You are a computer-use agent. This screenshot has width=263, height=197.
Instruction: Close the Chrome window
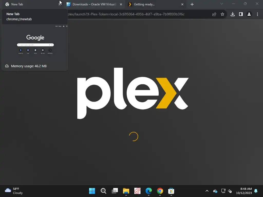click(257, 4)
